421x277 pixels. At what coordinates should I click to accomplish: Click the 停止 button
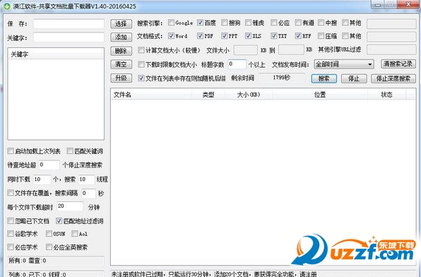[x=354, y=78]
